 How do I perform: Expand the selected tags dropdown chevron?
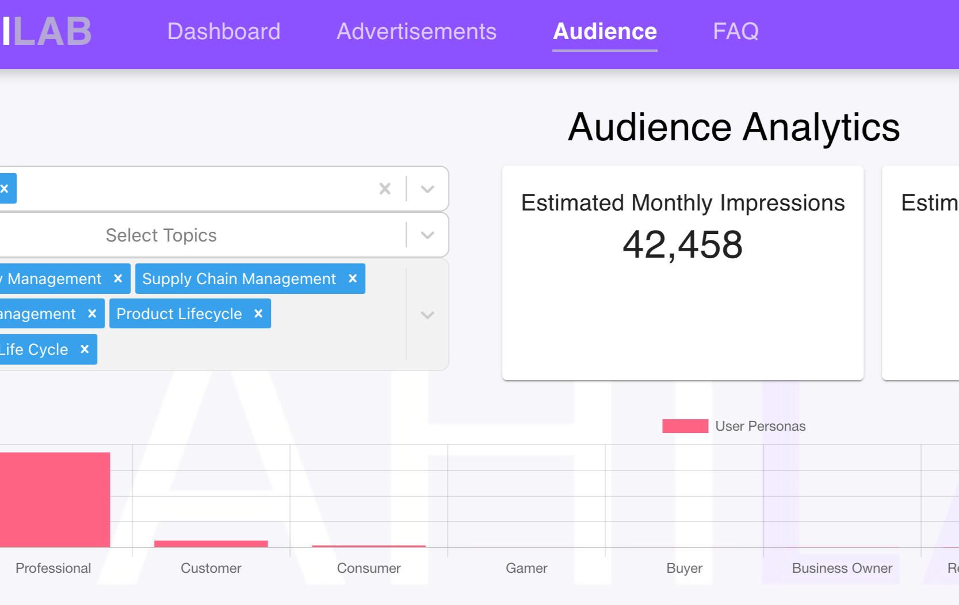tap(427, 315)
